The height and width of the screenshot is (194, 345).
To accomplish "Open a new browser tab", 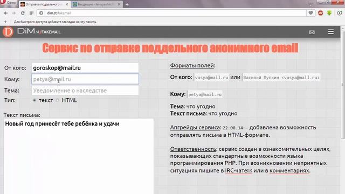I will click(x=127, y=4).
